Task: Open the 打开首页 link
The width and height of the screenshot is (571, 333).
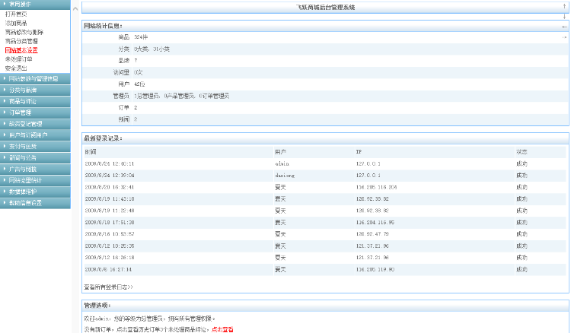Action: point(16,14)
